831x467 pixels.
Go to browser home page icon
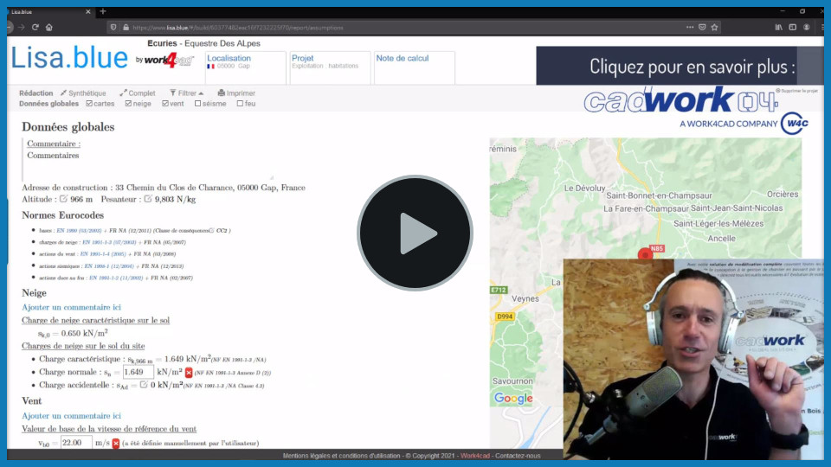click(x=49, y=27)
